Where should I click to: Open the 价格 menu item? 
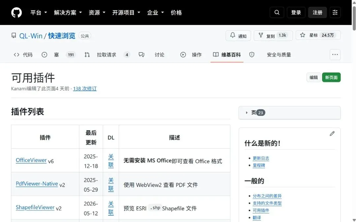click(x=176, y=13)
